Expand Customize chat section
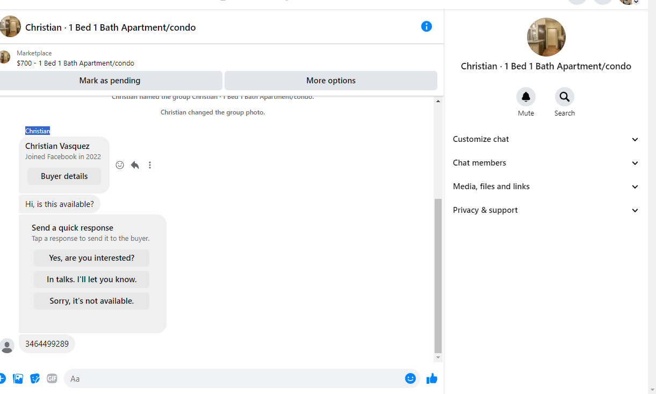Image resolution: width=656 pixels, height=394 pixels. click(x=546, y=139)
